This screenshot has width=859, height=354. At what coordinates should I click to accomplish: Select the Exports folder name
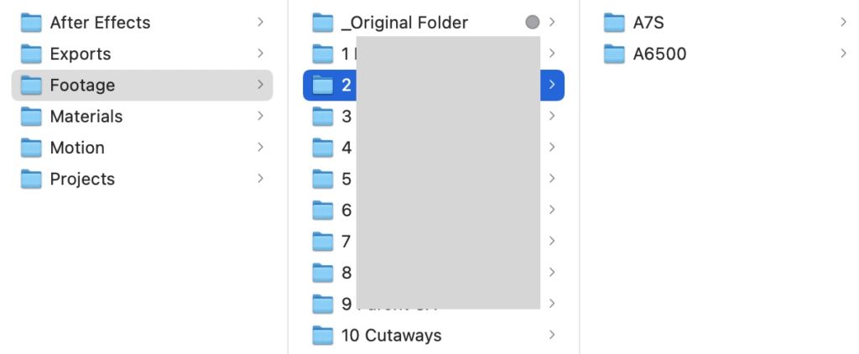(x=81, y=55)
